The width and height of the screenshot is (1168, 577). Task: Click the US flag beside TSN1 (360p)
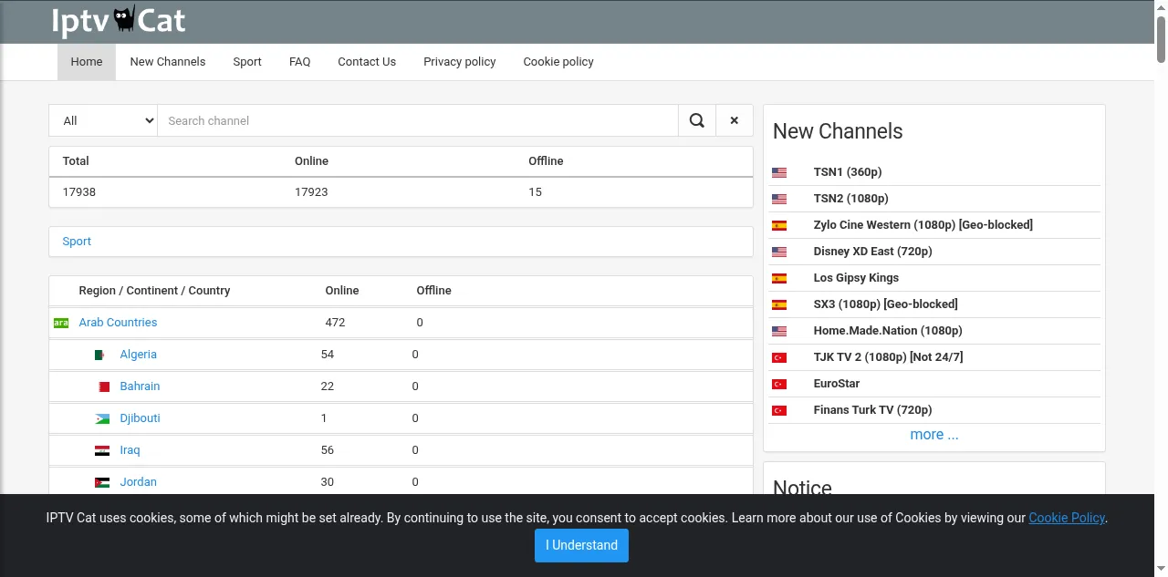[x=779, y=172]
